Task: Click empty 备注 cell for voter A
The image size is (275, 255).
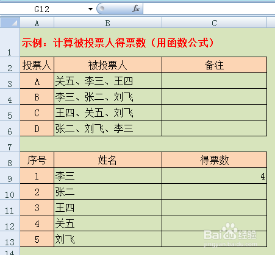Action: pos(214,81)
